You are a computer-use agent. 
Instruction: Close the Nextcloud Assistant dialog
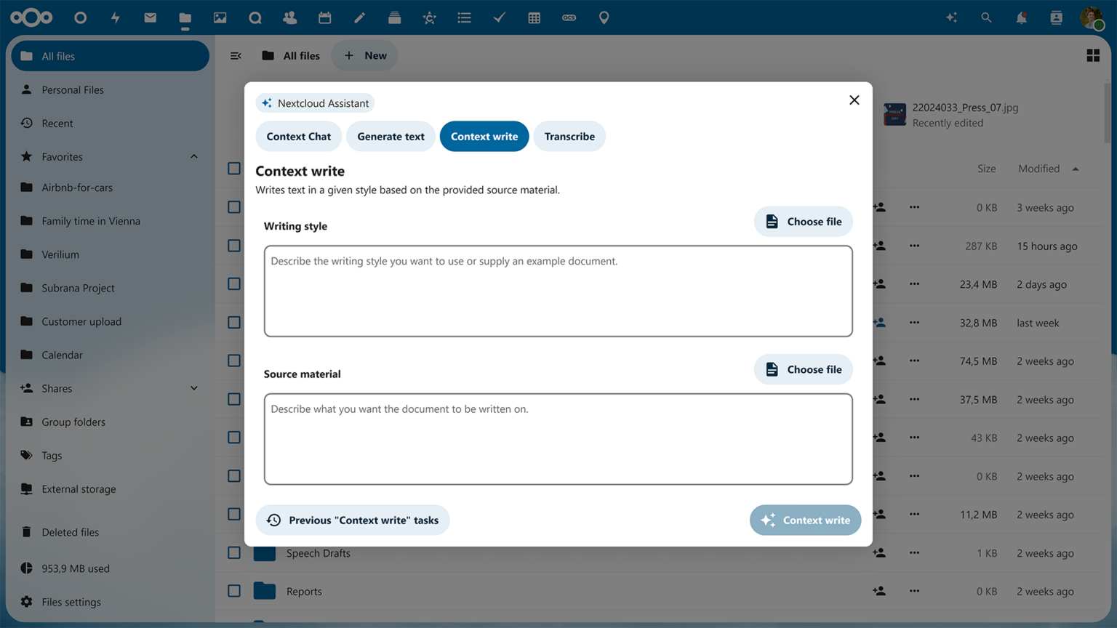(x=854, y=100)
